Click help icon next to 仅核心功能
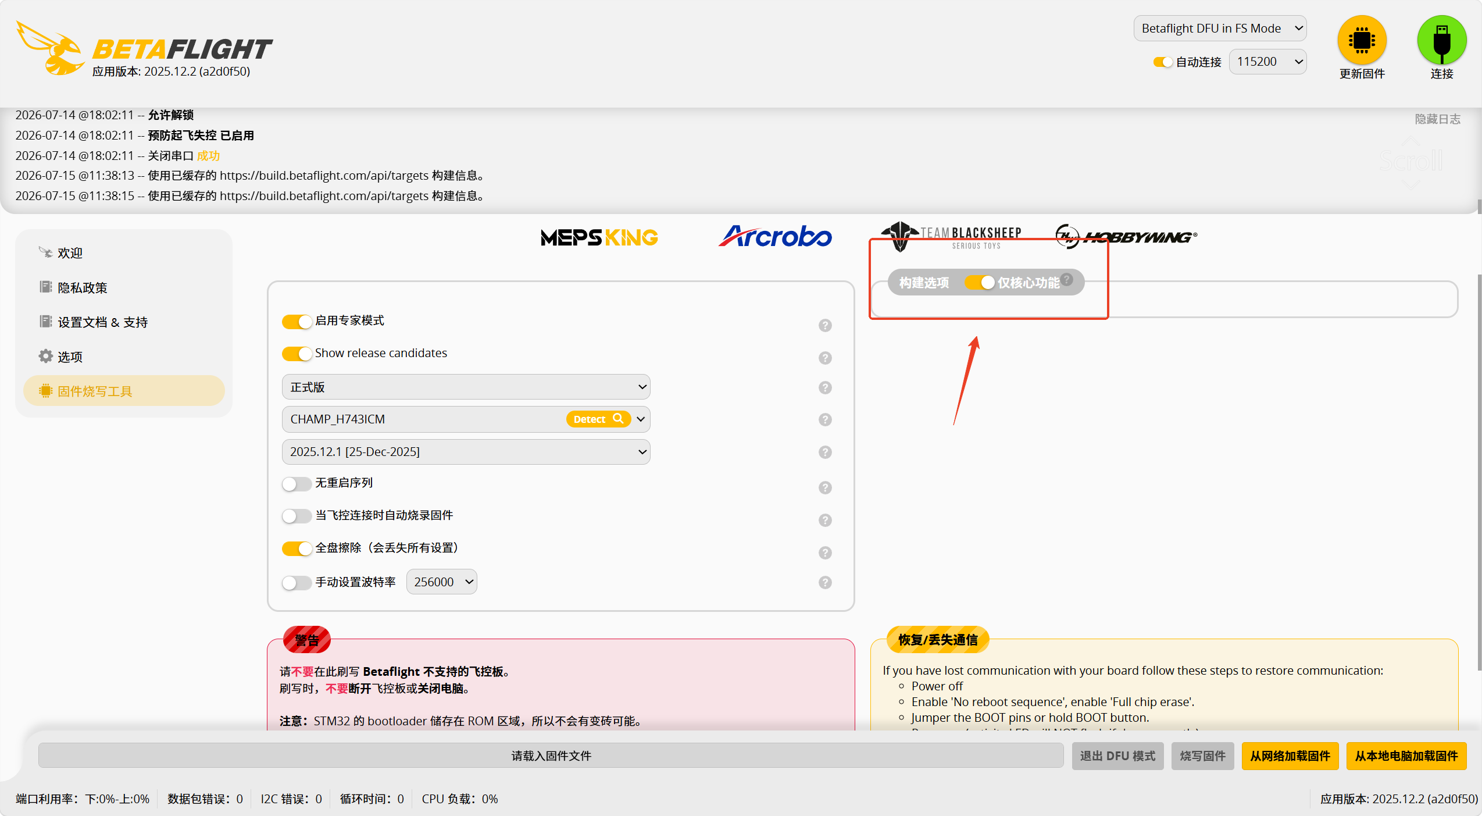1482x816 pixels. [1067, 279]
